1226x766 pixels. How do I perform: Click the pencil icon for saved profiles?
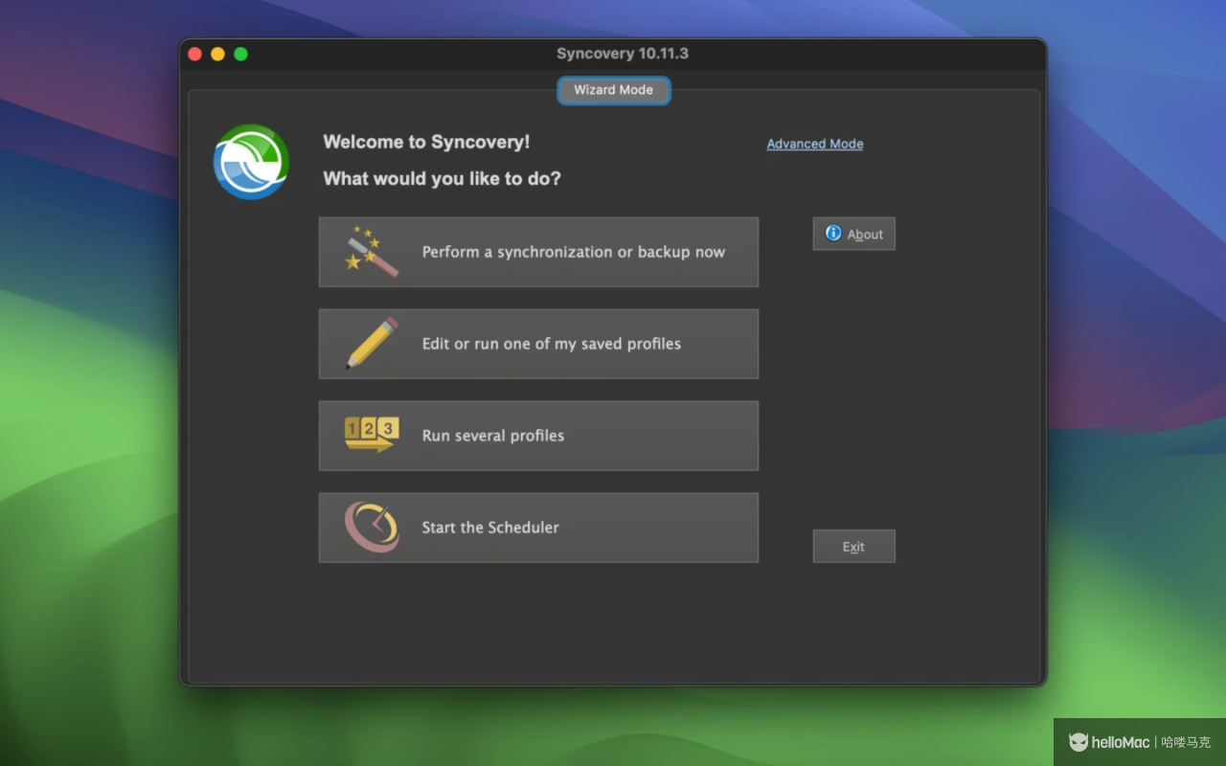coord(372,344)
